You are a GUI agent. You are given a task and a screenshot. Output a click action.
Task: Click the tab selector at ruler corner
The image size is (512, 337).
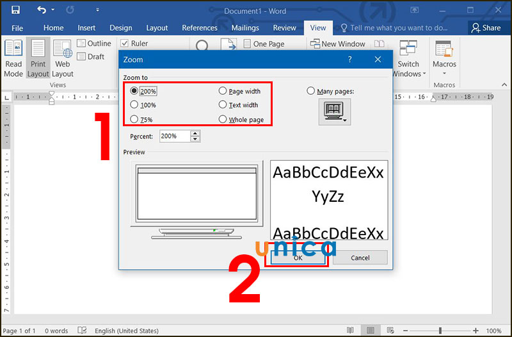pyautogui.click(x=6, y=97)
